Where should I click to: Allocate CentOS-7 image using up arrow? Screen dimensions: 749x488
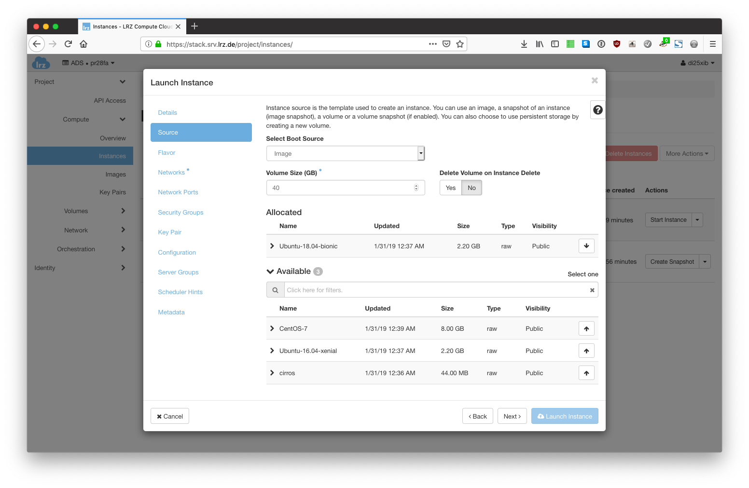coord(586,329)
